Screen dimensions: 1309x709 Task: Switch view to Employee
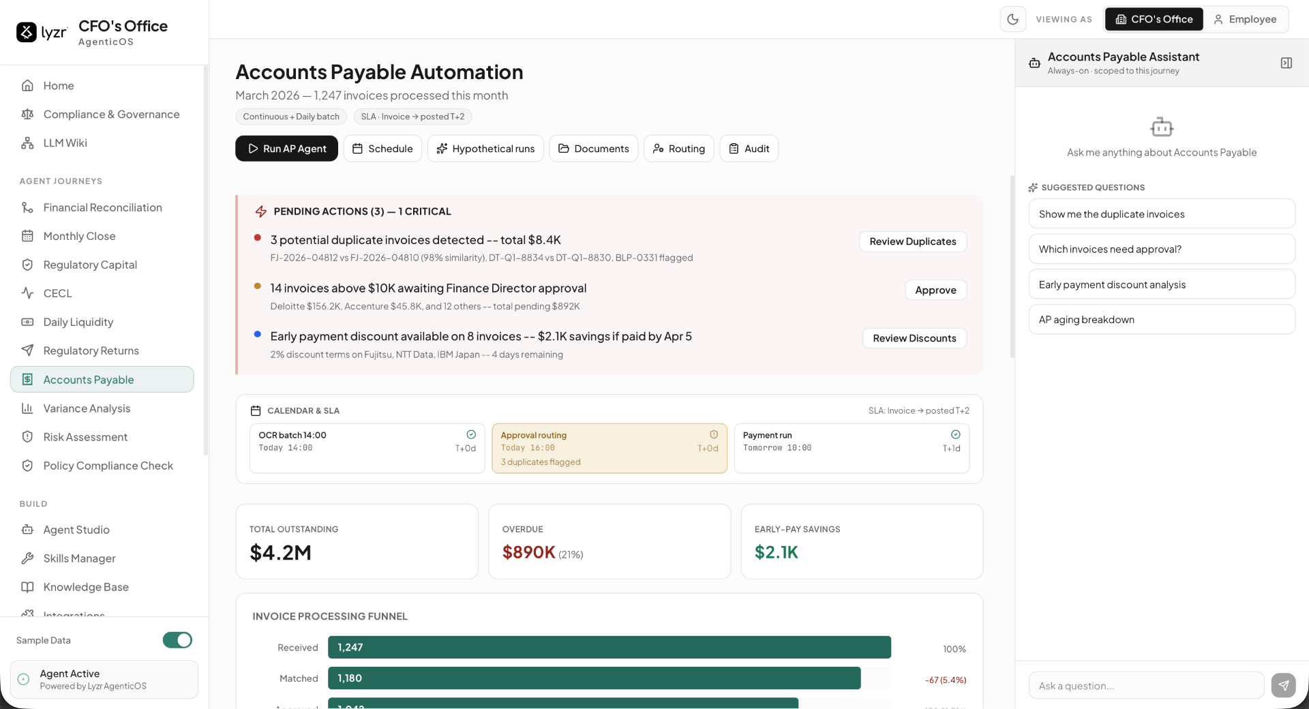pos(1245,19)
